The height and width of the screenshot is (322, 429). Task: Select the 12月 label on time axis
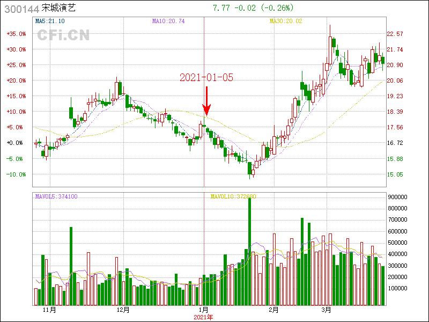(x=123, y=310)
